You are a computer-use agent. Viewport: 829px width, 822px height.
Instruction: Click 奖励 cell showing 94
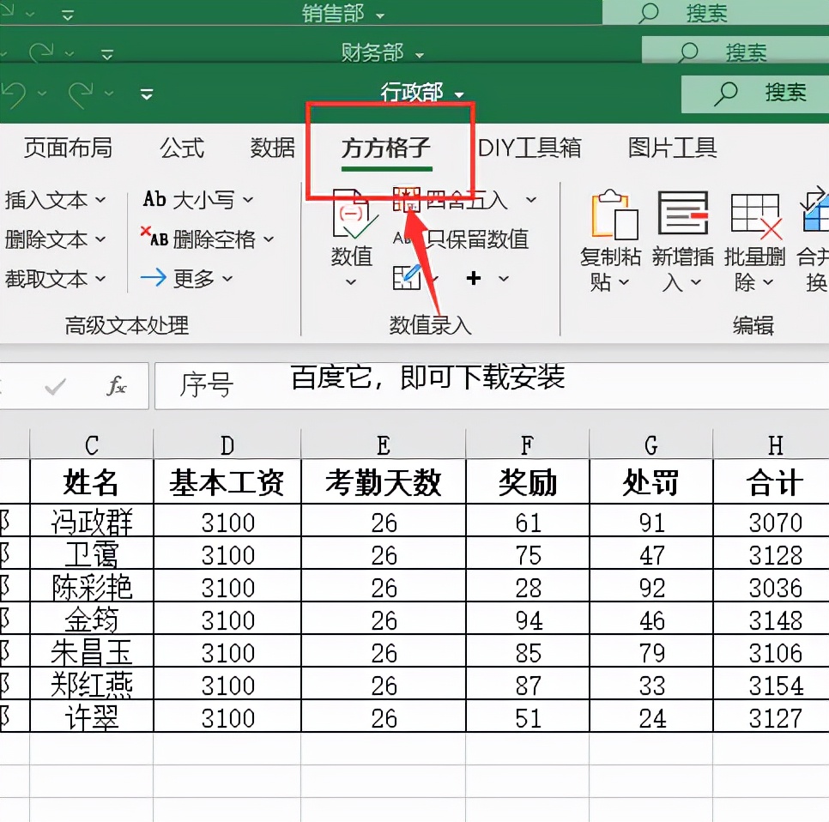528,619
